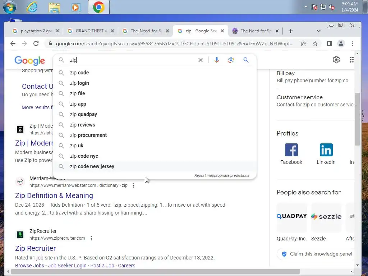Bookmark this page with the star
The height and width of the screenshot is (276, 368).
315,43
